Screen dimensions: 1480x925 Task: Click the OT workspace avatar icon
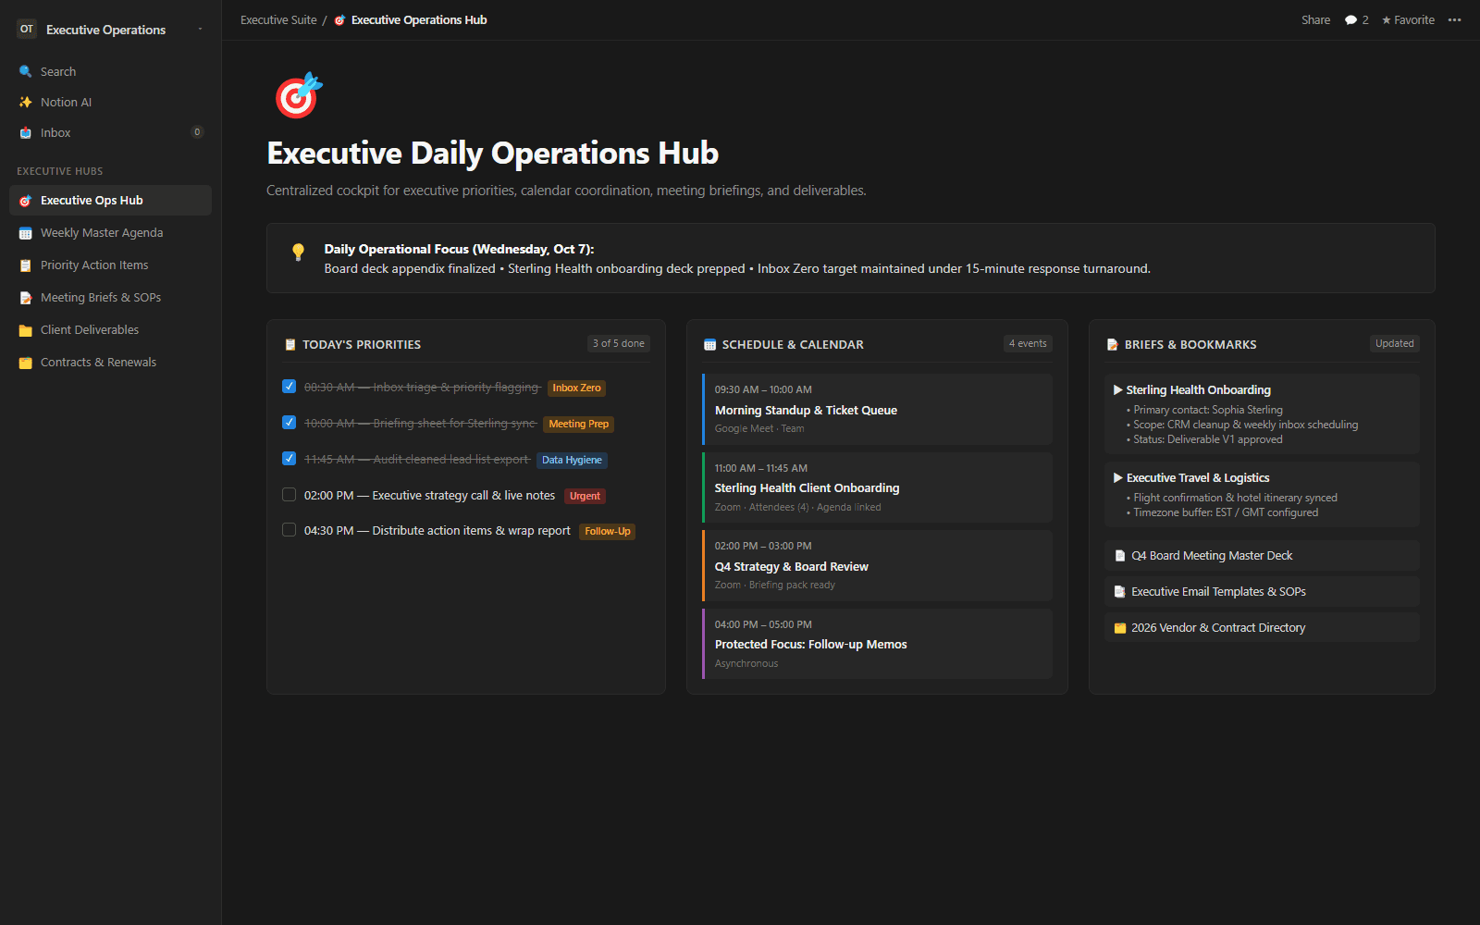pos(27,30)
